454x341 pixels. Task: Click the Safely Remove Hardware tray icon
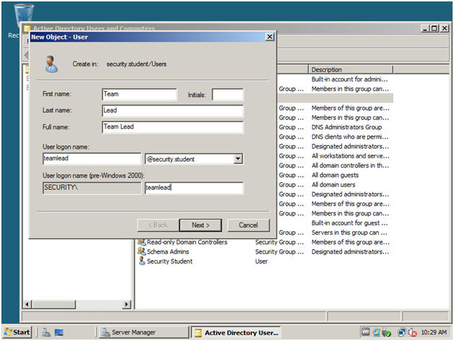point(386,332)
